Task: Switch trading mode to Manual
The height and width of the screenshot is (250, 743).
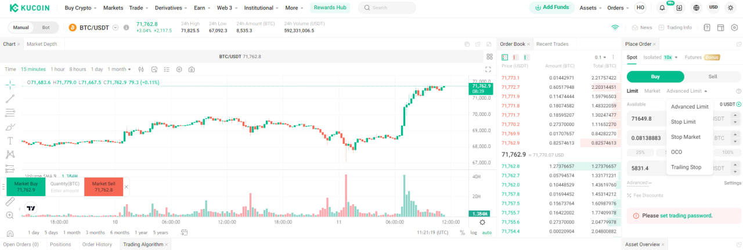Action: click(x=21, y=27)
